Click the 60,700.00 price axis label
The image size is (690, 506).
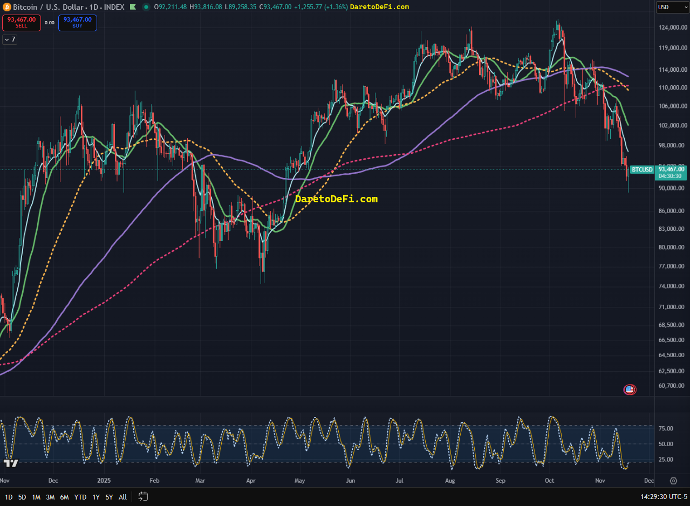pyautogui.click(x=672, y=385)
